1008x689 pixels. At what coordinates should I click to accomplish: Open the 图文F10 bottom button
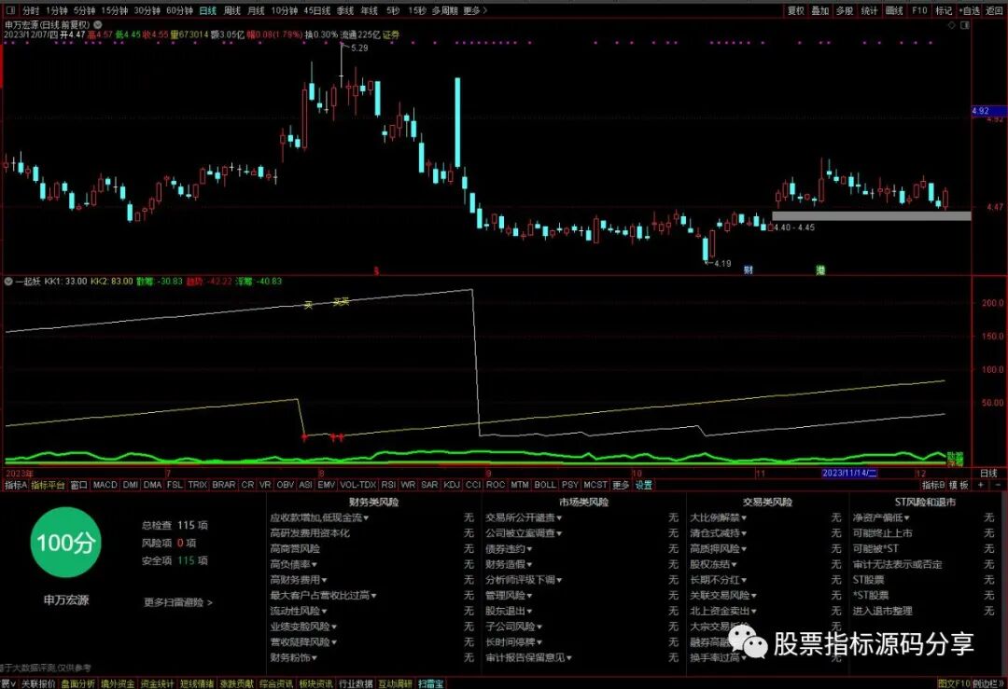[953, 683]
